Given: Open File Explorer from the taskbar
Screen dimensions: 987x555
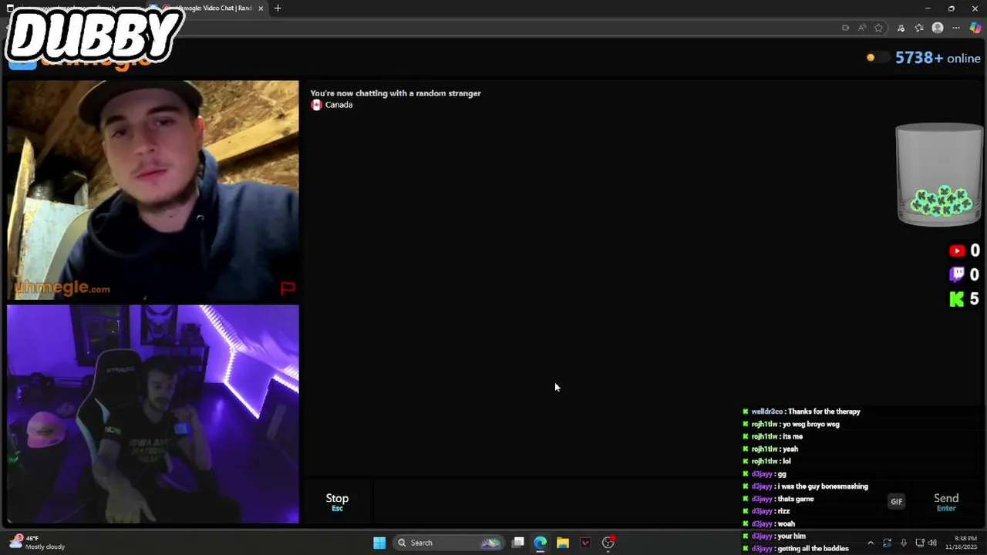Looking at the screenshot, I should [x=563, y=543].
